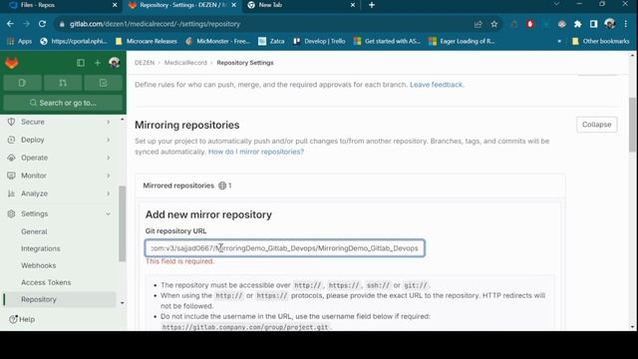Screen dimensions: 638x359
Task: Go forward in browser history
Action: coord(26,24)
